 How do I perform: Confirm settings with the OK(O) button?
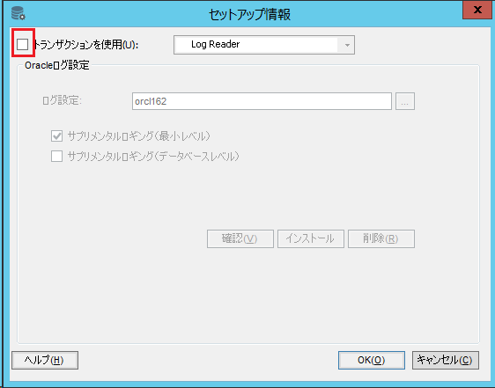tap(372, 360)
